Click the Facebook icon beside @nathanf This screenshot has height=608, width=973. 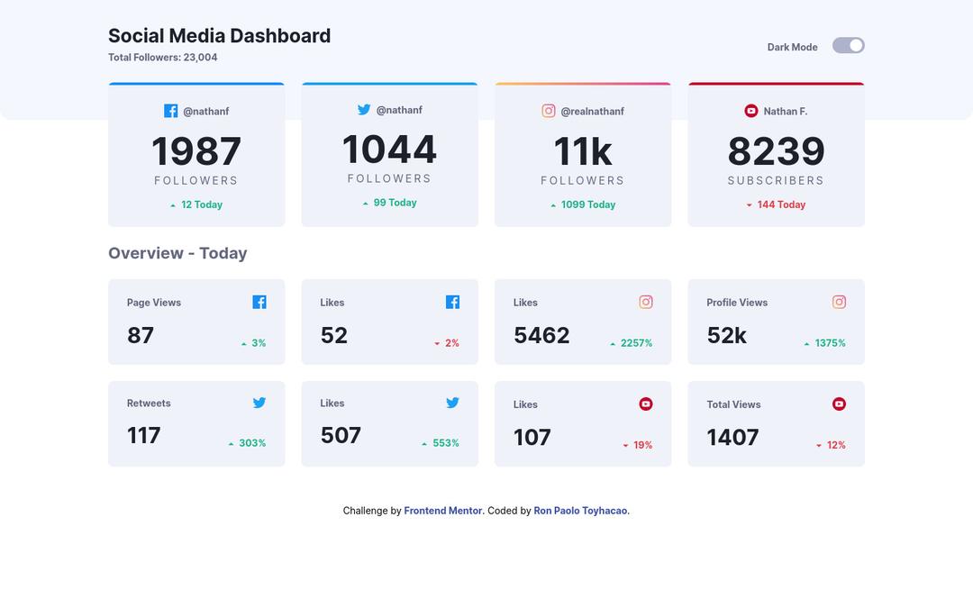click(170, 111)
